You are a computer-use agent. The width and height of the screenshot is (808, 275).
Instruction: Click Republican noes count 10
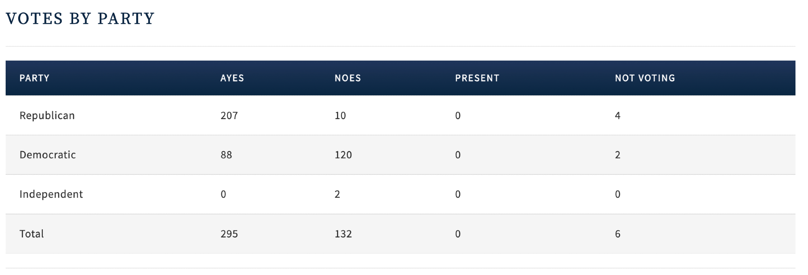pos(340,115)
